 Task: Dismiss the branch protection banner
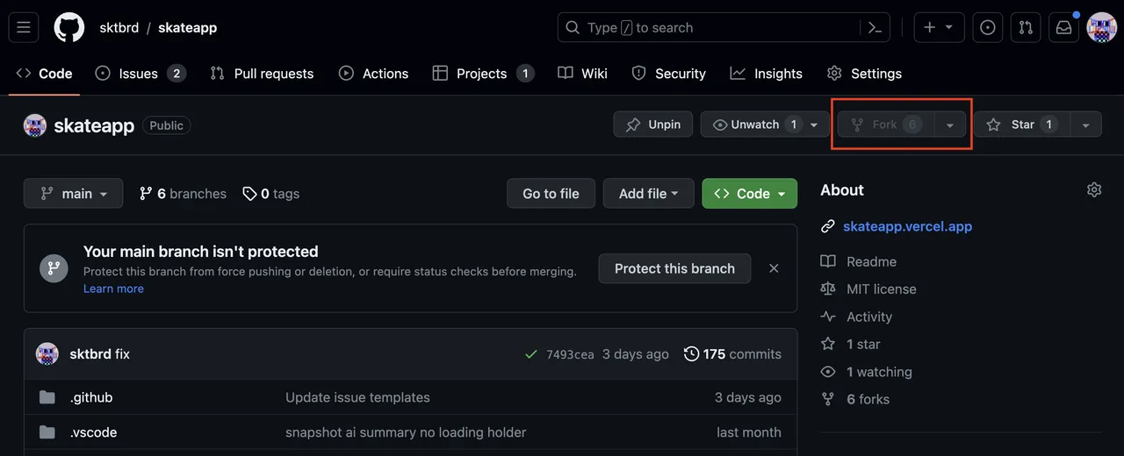pos(774,268)
